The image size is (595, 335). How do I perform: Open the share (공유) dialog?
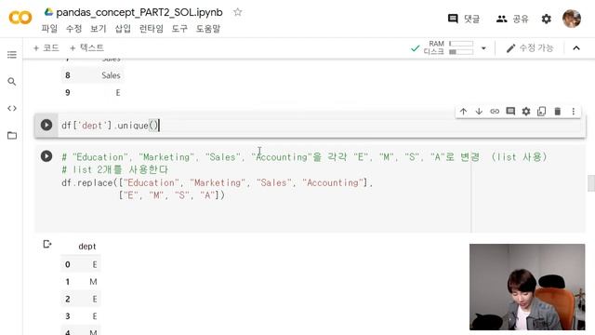pos(512,19)
